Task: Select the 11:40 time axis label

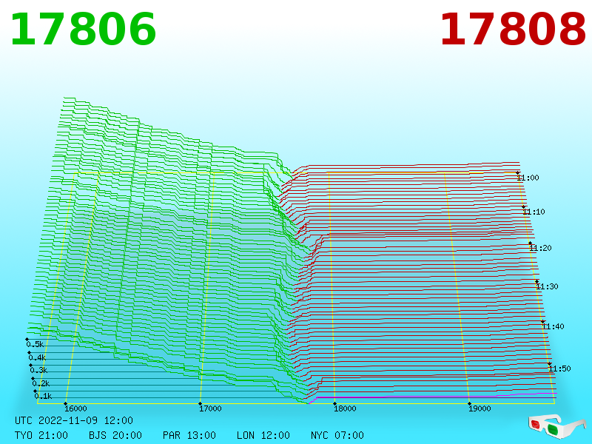Action: [x=553, y=326]
